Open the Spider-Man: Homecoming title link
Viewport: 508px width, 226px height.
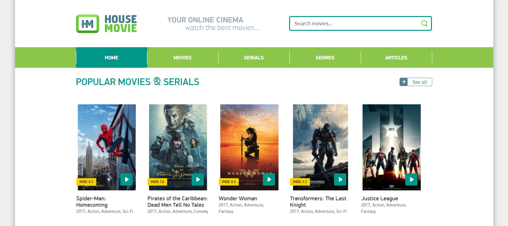(92, 202)
